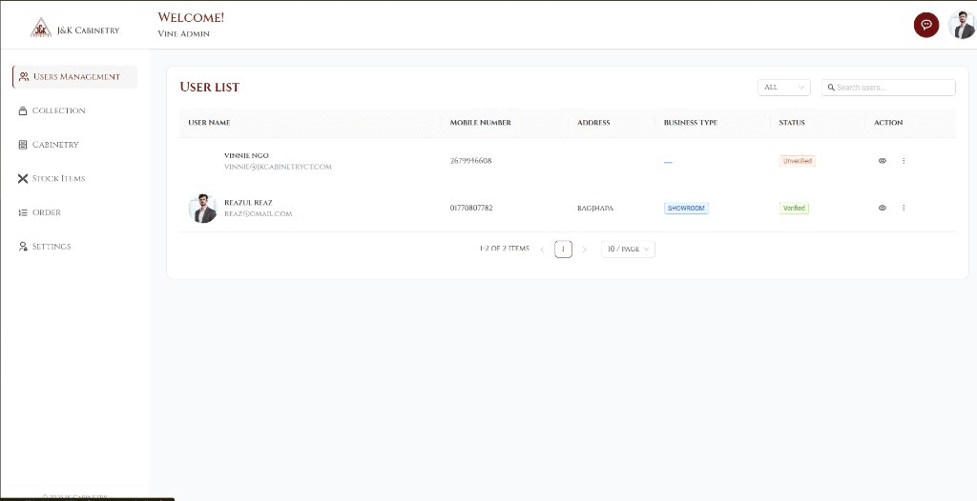
Task: Click the Order list icon
Action: (23, 212)
